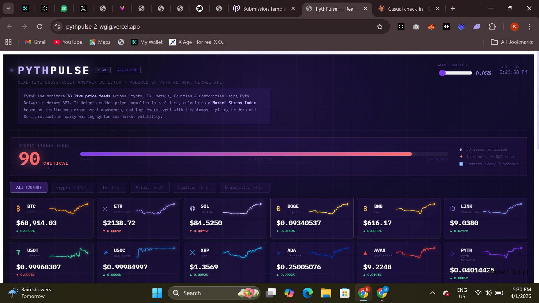Screen dimensions: 539x303
Task: Show hidden system tray icons
Action: pyautogui.click(x=433, y=293)
